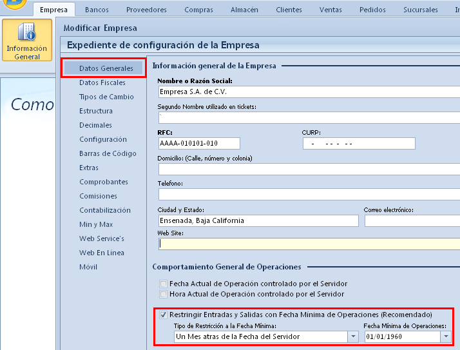Expand Tipo de Restricción a la Fecha Mínima dropdown
Viewport: 460px width, 350px height.
click(352, 336)
